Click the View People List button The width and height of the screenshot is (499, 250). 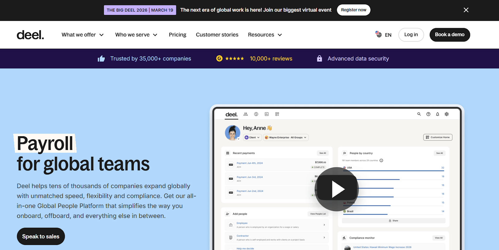tap(318, 214)
